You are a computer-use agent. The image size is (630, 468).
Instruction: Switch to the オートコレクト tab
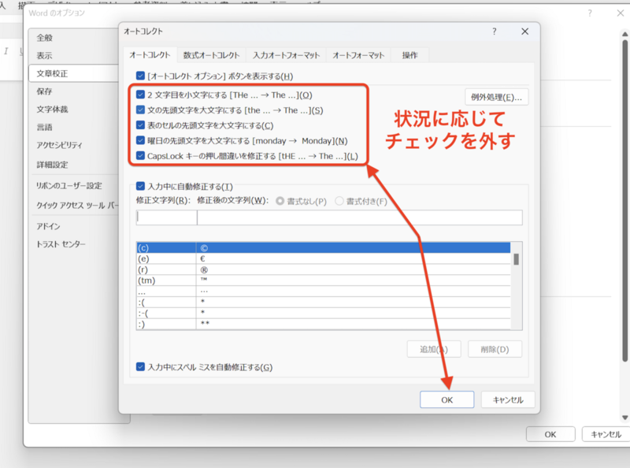point(150,55)
